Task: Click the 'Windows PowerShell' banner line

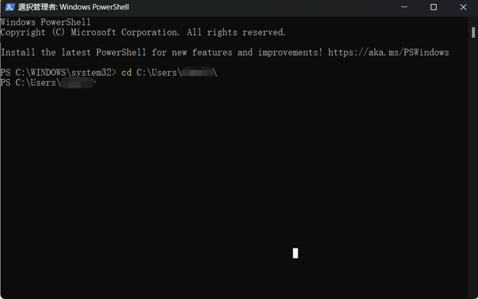Action: tap(45, 23)
